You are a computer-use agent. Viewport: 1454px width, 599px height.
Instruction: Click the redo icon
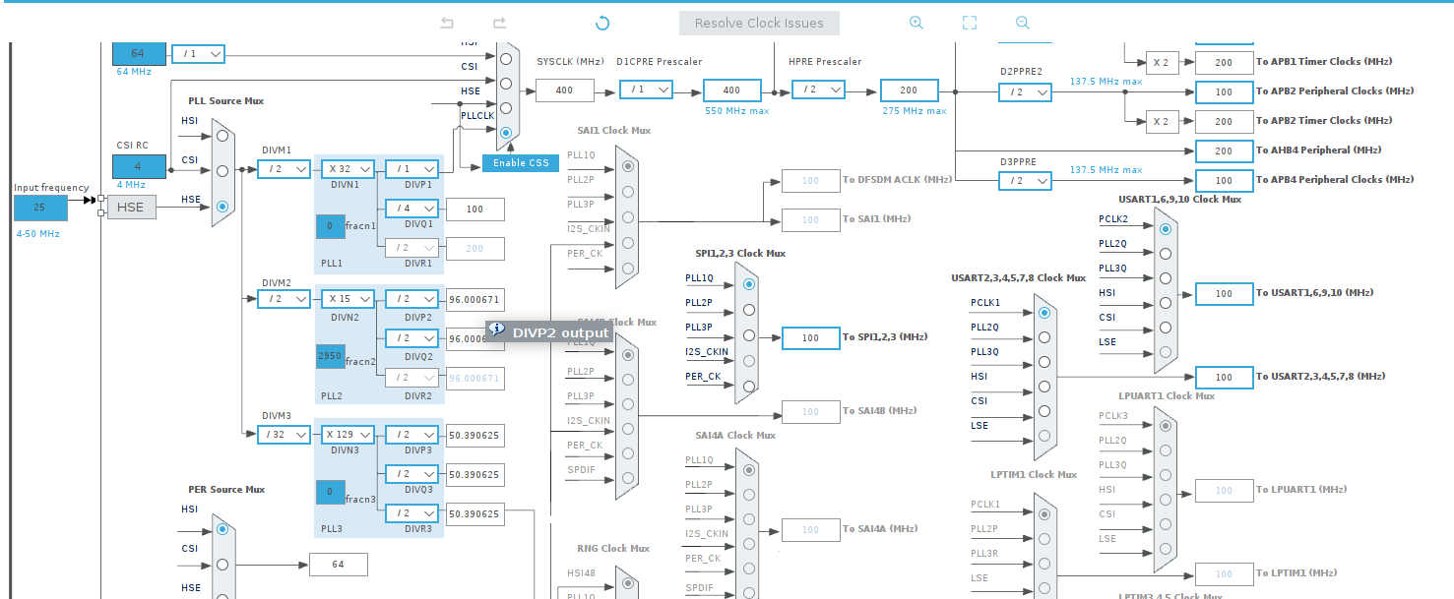click(498, 23)
